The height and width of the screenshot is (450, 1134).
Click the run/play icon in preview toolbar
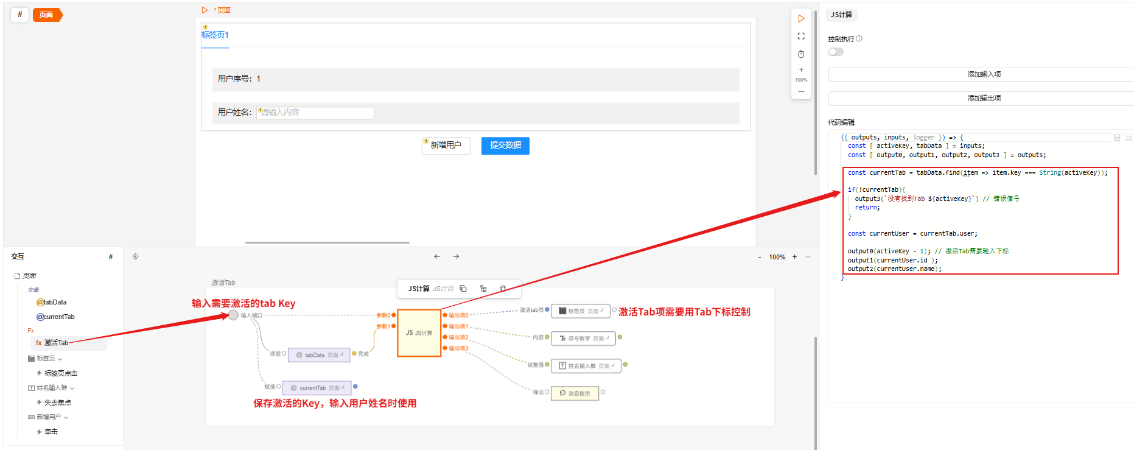801,19
